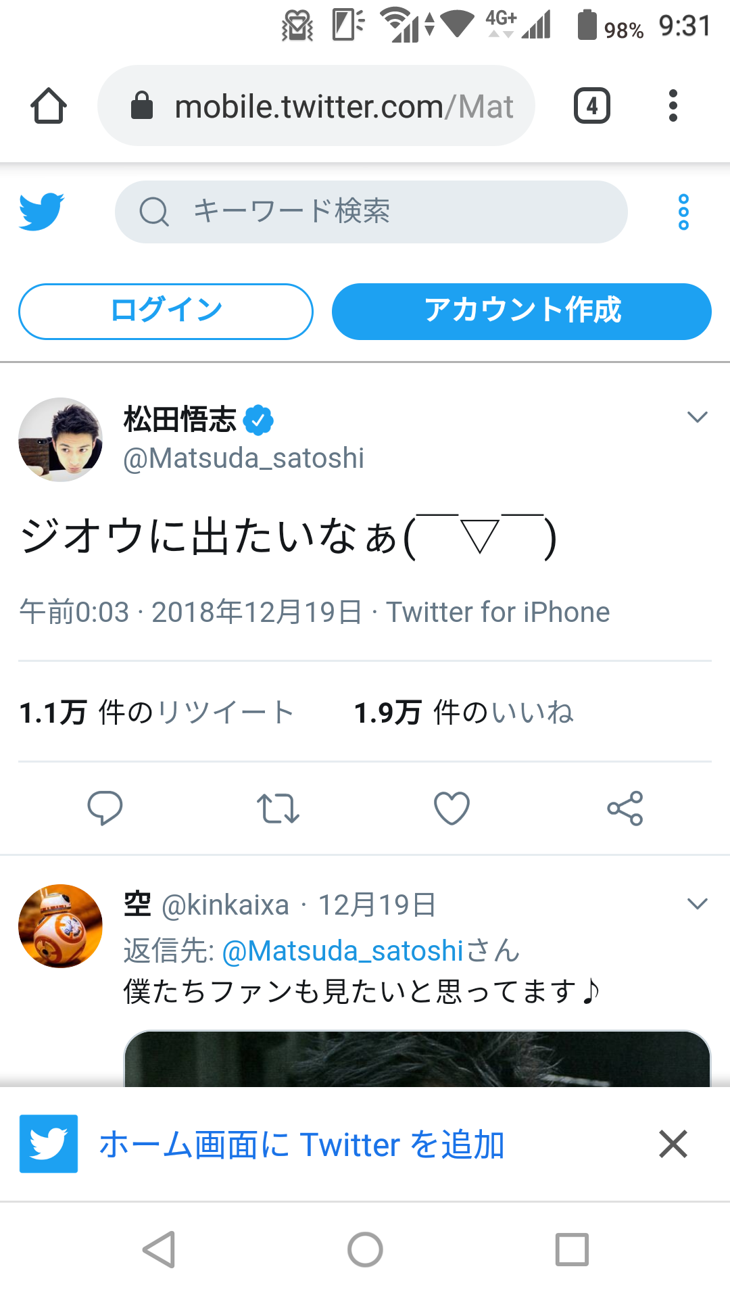Focus the キーワード検索 search field
The image size is (730, 1298).
(370, 212)
